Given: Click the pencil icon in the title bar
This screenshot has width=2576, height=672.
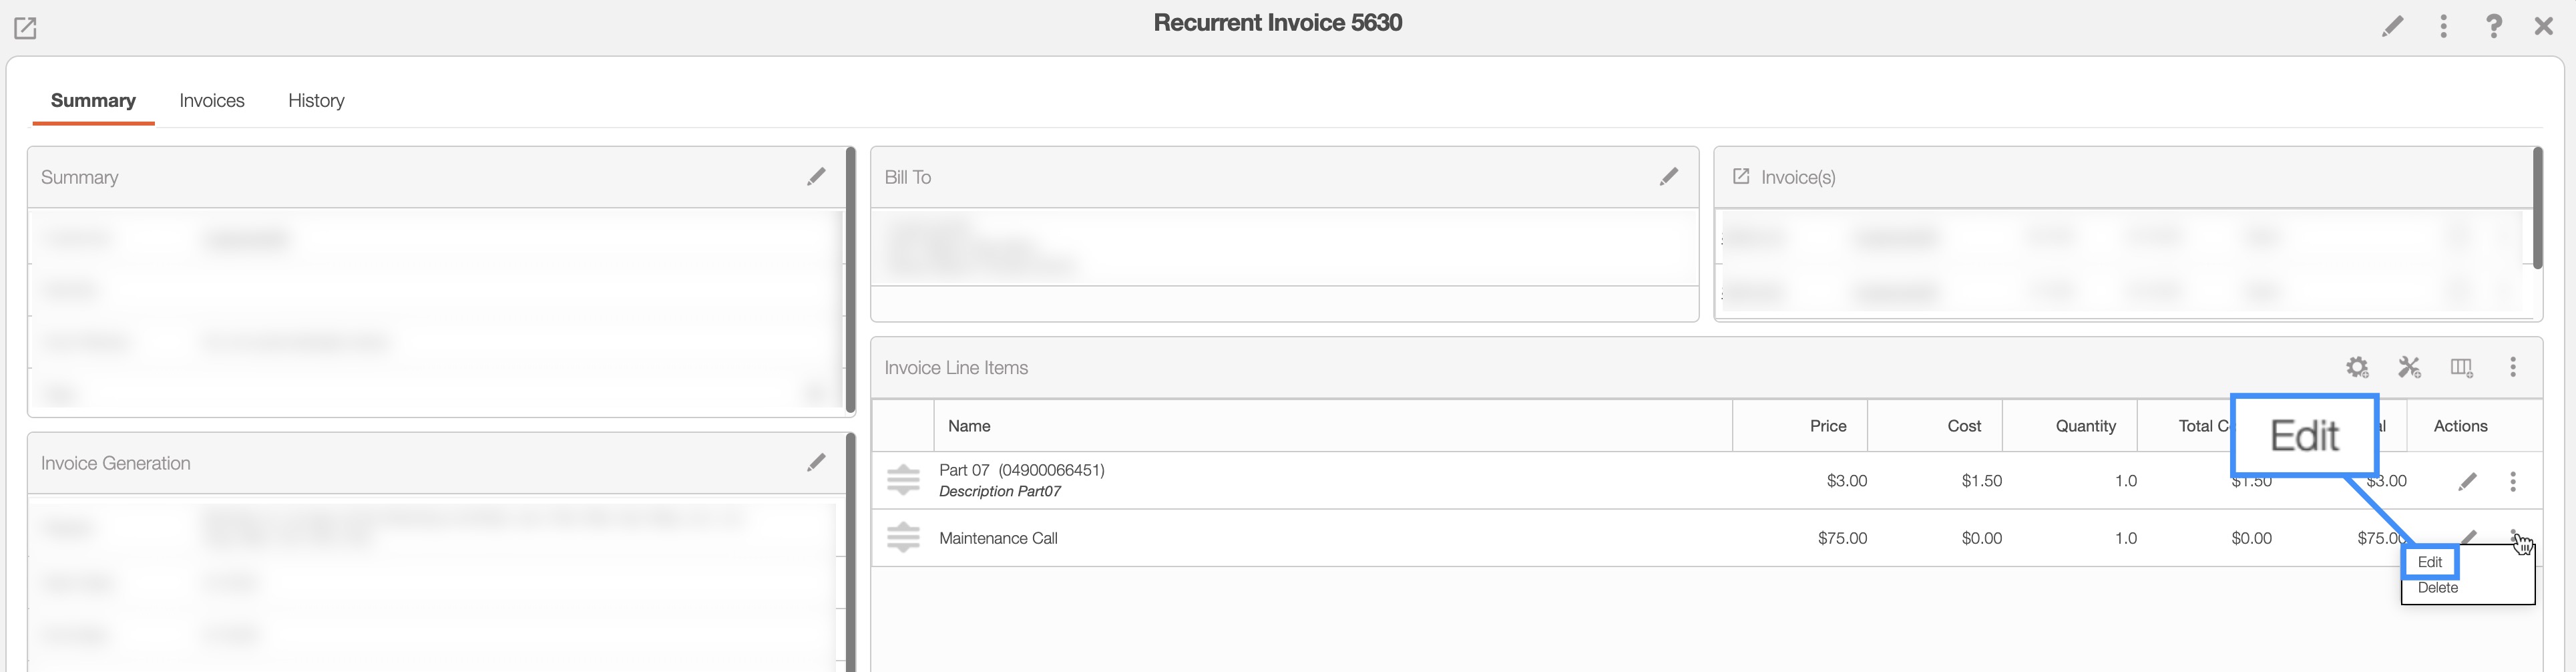Looking at the screenshot, I should pos(2392,26).
